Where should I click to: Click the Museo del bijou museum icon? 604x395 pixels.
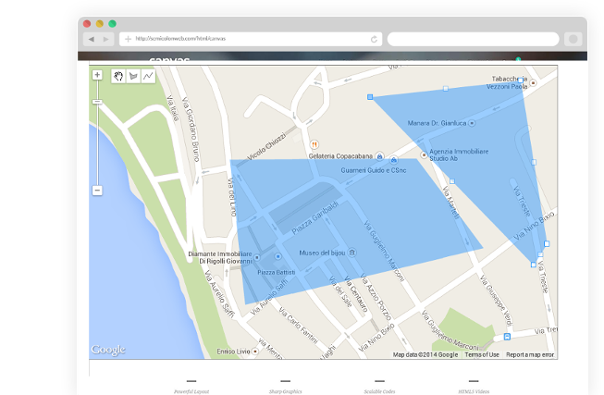click(x=351, y=253)
